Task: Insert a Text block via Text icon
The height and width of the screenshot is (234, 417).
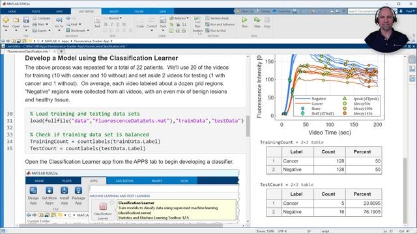Action: tap(97, 20)
